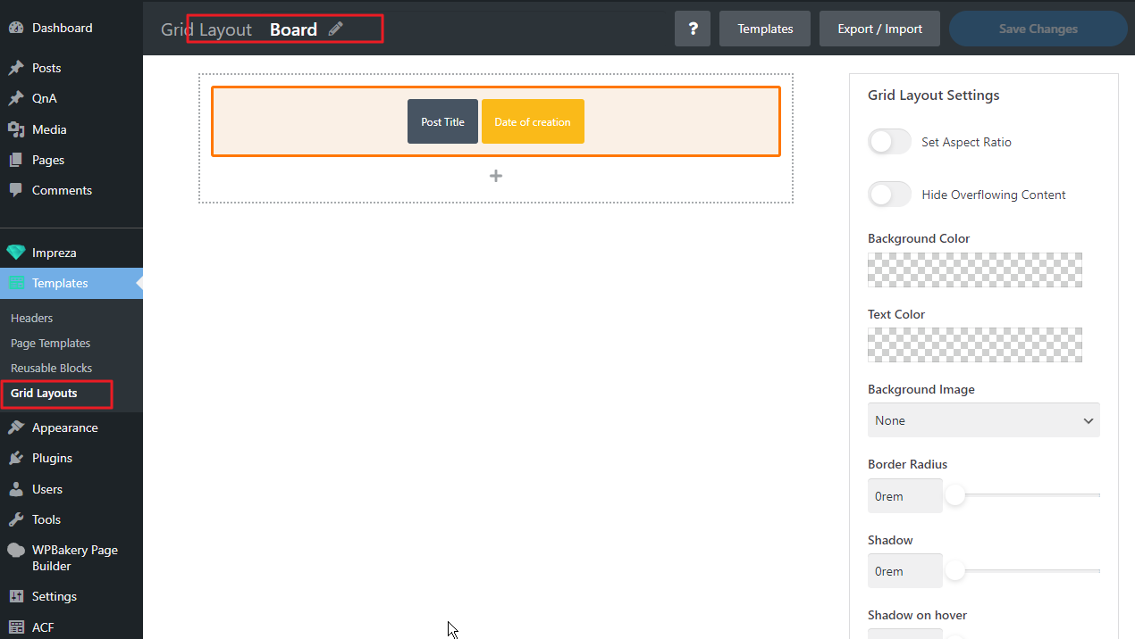The width and height of the screenshot is (1135, 639).
Task: Click the Shadow value input field
Action: 904,571
